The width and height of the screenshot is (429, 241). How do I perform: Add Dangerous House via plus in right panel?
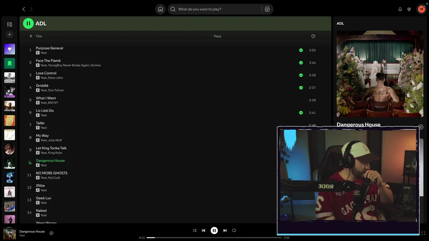[421, 127]
